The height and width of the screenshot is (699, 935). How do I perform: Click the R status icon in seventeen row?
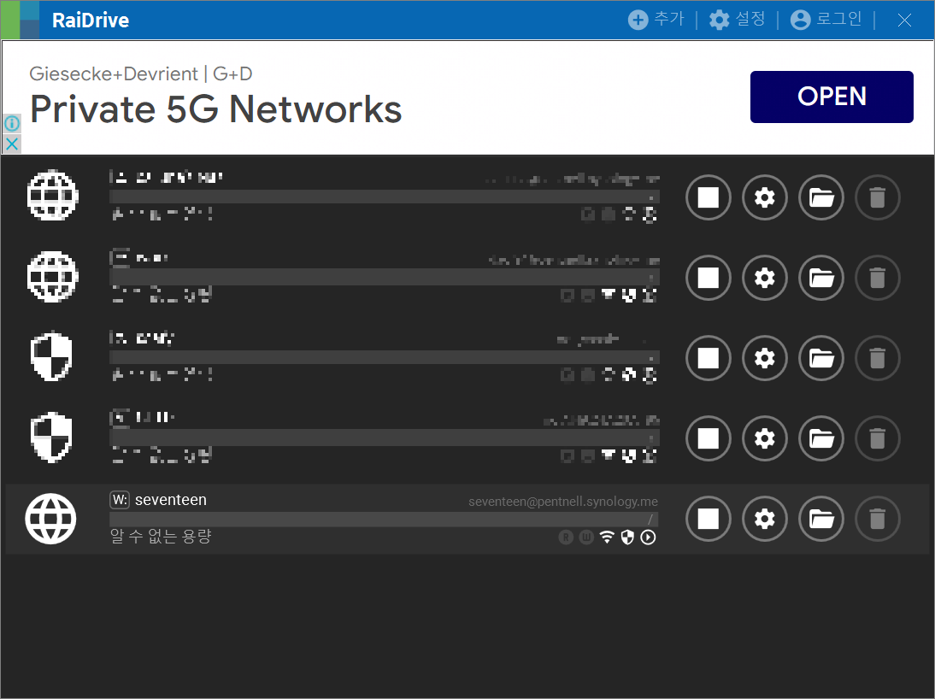(x=566, y=537)
